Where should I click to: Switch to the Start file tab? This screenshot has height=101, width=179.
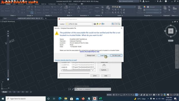[5, 18]
